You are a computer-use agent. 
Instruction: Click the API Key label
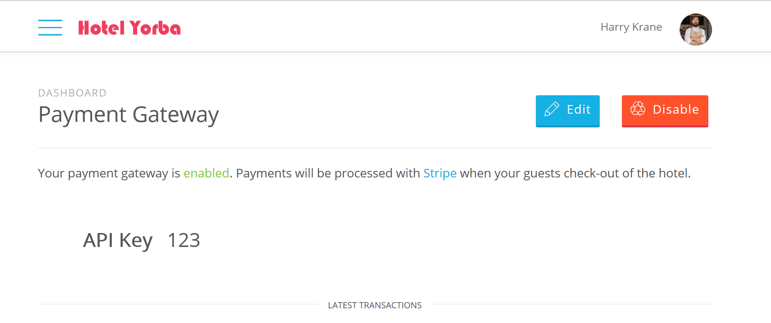pyautogui.click(x=118, y=240)
